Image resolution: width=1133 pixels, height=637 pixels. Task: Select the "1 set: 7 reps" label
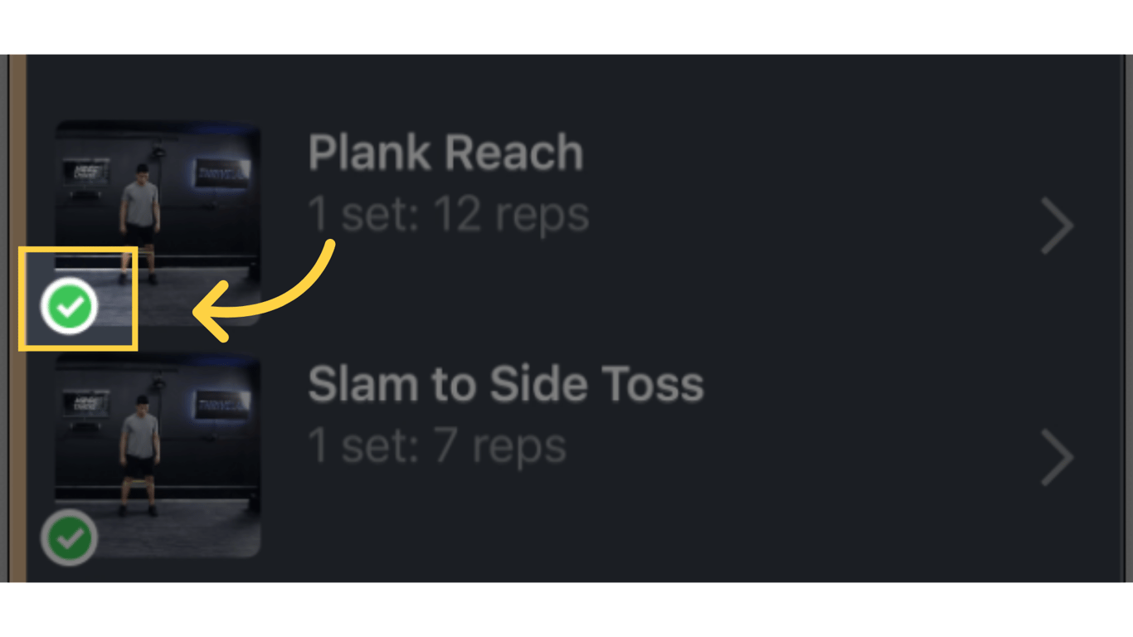436,446
